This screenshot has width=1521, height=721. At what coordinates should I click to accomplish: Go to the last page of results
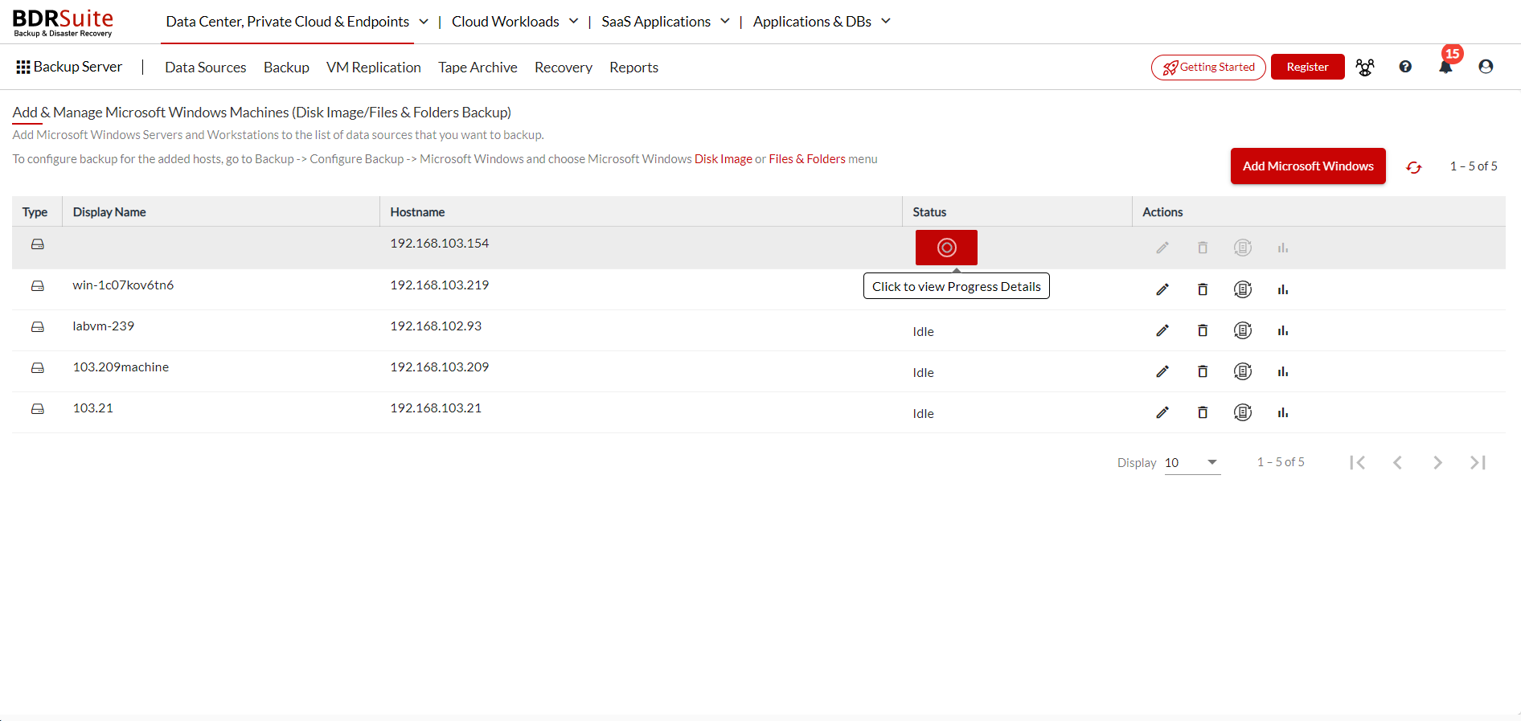pos(1478,462)
